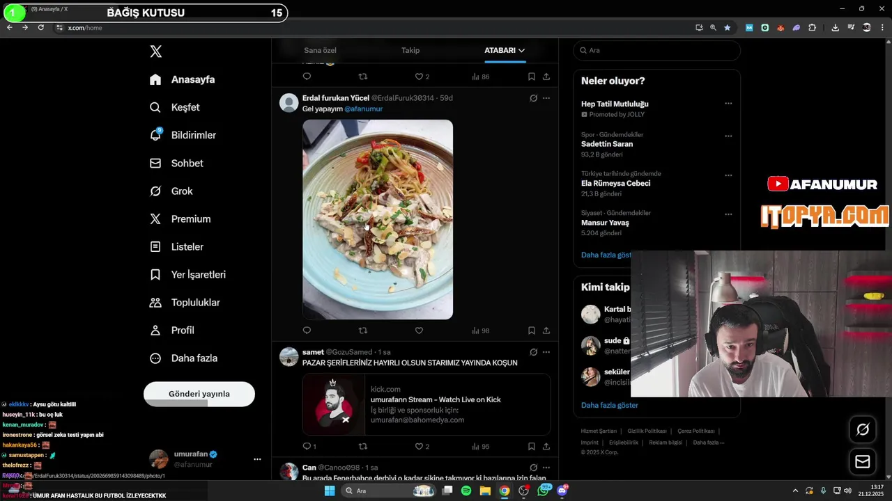
Task: Open Grok from the sidebar
Action: point(171,191)
